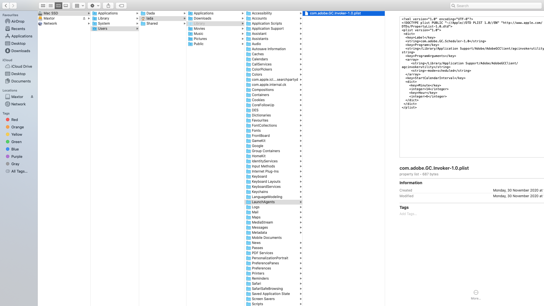This screenshot has width=544, height=306.
Task: Open the group-by arrangement dropdown
Action: (79, 6)
